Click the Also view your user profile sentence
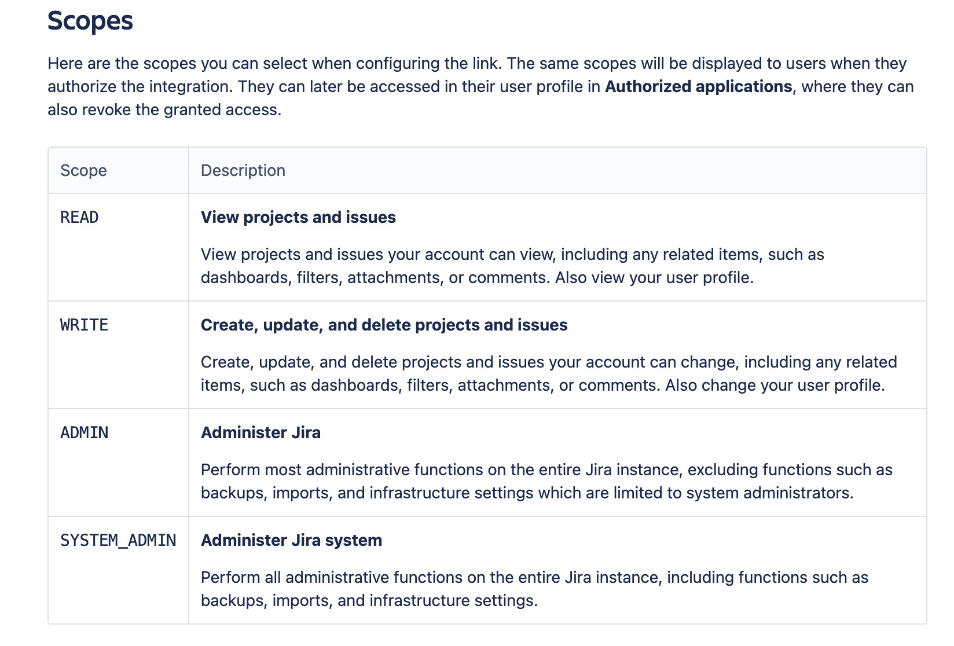 pos(654,278)
